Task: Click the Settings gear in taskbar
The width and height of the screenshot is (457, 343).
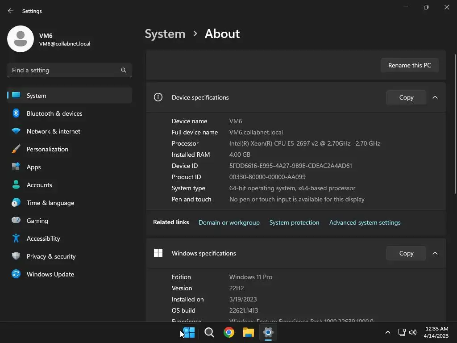Action: pyautogui.click(x=268, y=332)
